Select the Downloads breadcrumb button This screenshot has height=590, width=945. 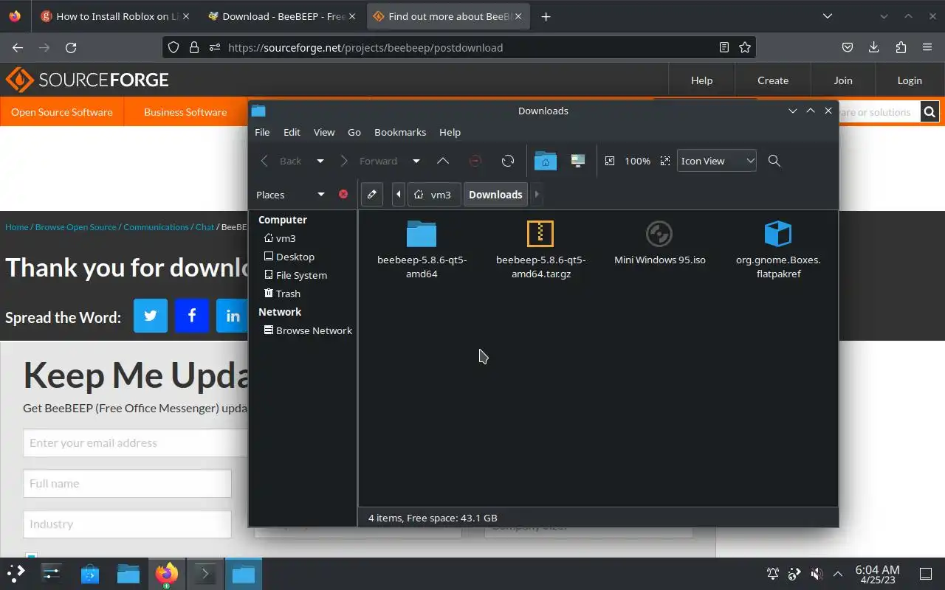495,195
